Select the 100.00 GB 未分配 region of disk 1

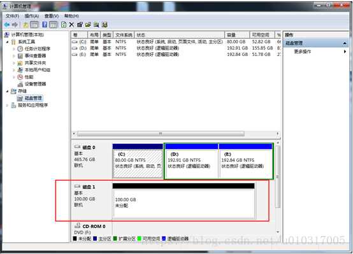pos(184,201)
